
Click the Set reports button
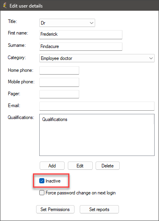[99, 209]
